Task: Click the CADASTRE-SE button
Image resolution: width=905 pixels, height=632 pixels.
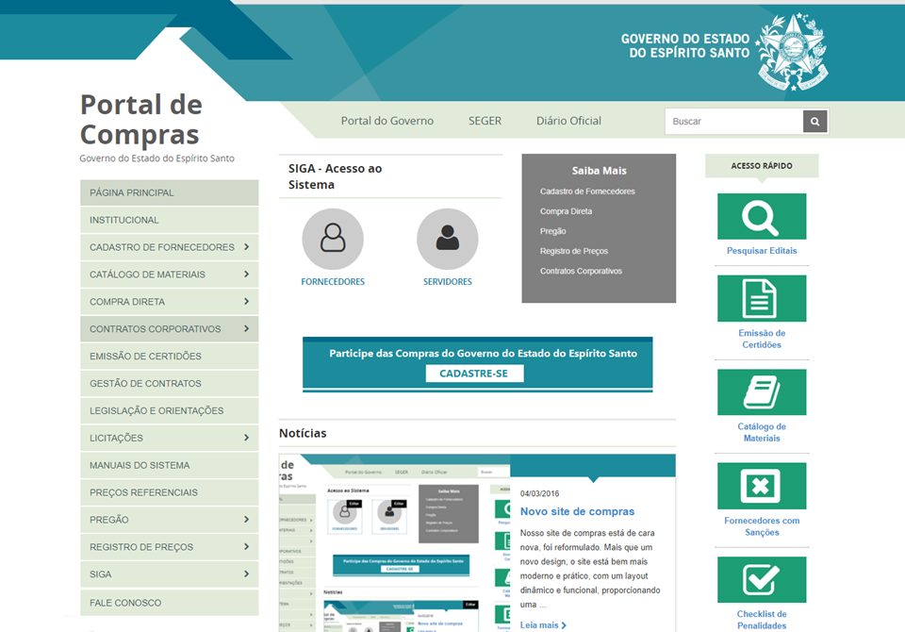Action: pyautogui.click(x=474, y=373)
